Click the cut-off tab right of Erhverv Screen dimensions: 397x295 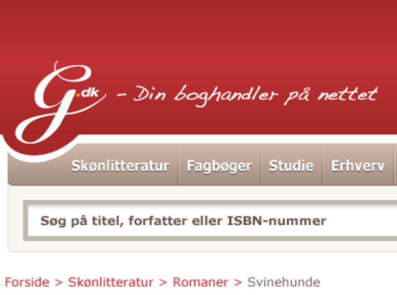395,164
